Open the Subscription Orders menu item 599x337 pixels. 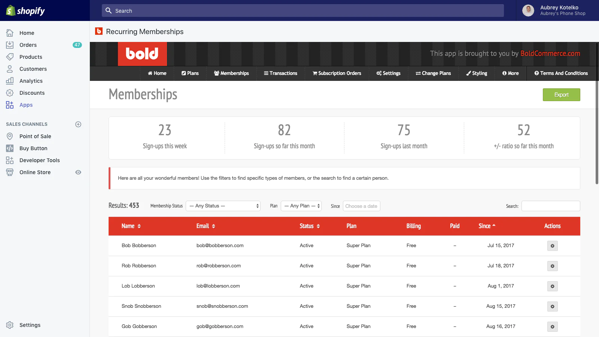coord(337,73)
